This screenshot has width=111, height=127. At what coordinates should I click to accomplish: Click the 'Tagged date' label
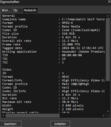click(x=12, y=48)
